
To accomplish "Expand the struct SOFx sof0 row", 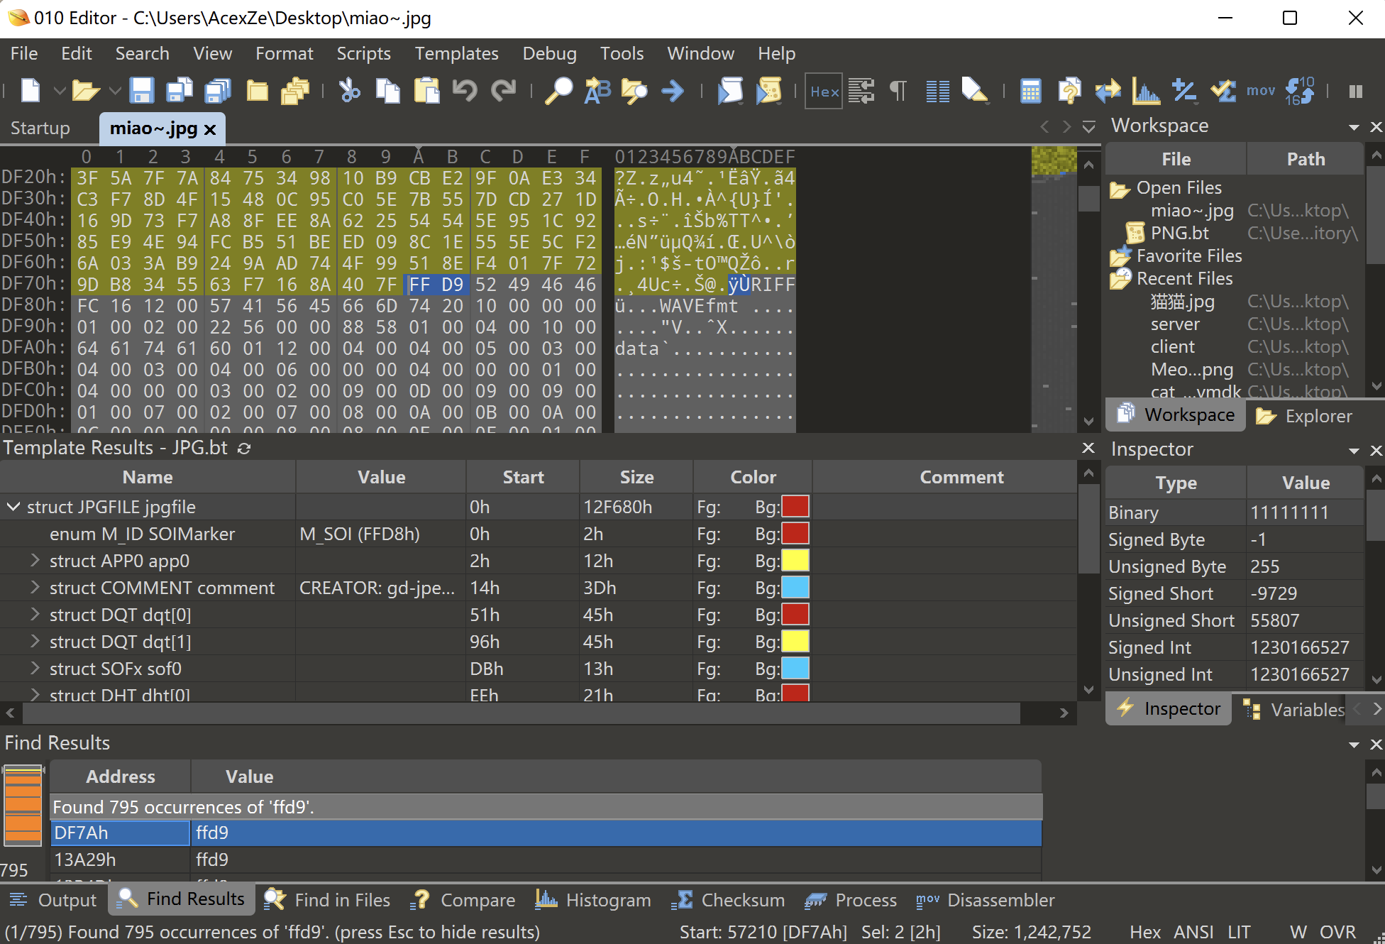I will click(x=34, y=669).
